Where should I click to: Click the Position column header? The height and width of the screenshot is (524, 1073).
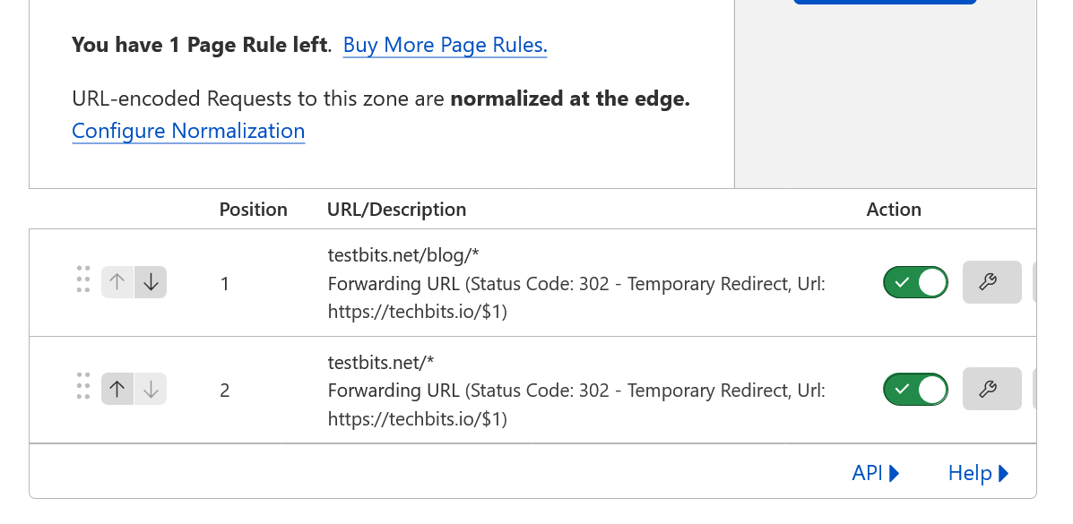254,209
